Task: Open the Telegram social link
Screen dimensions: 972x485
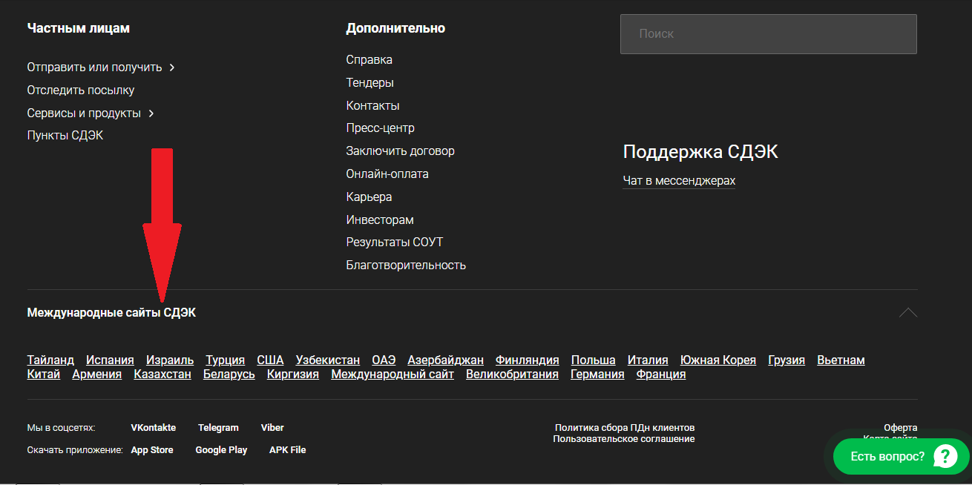Action: tap(218, 428)
